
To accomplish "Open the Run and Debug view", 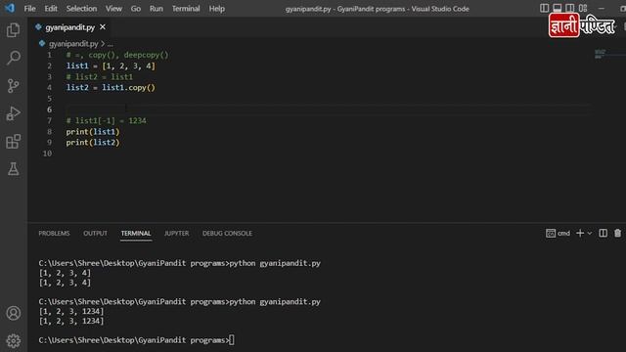I will point(13,113).
